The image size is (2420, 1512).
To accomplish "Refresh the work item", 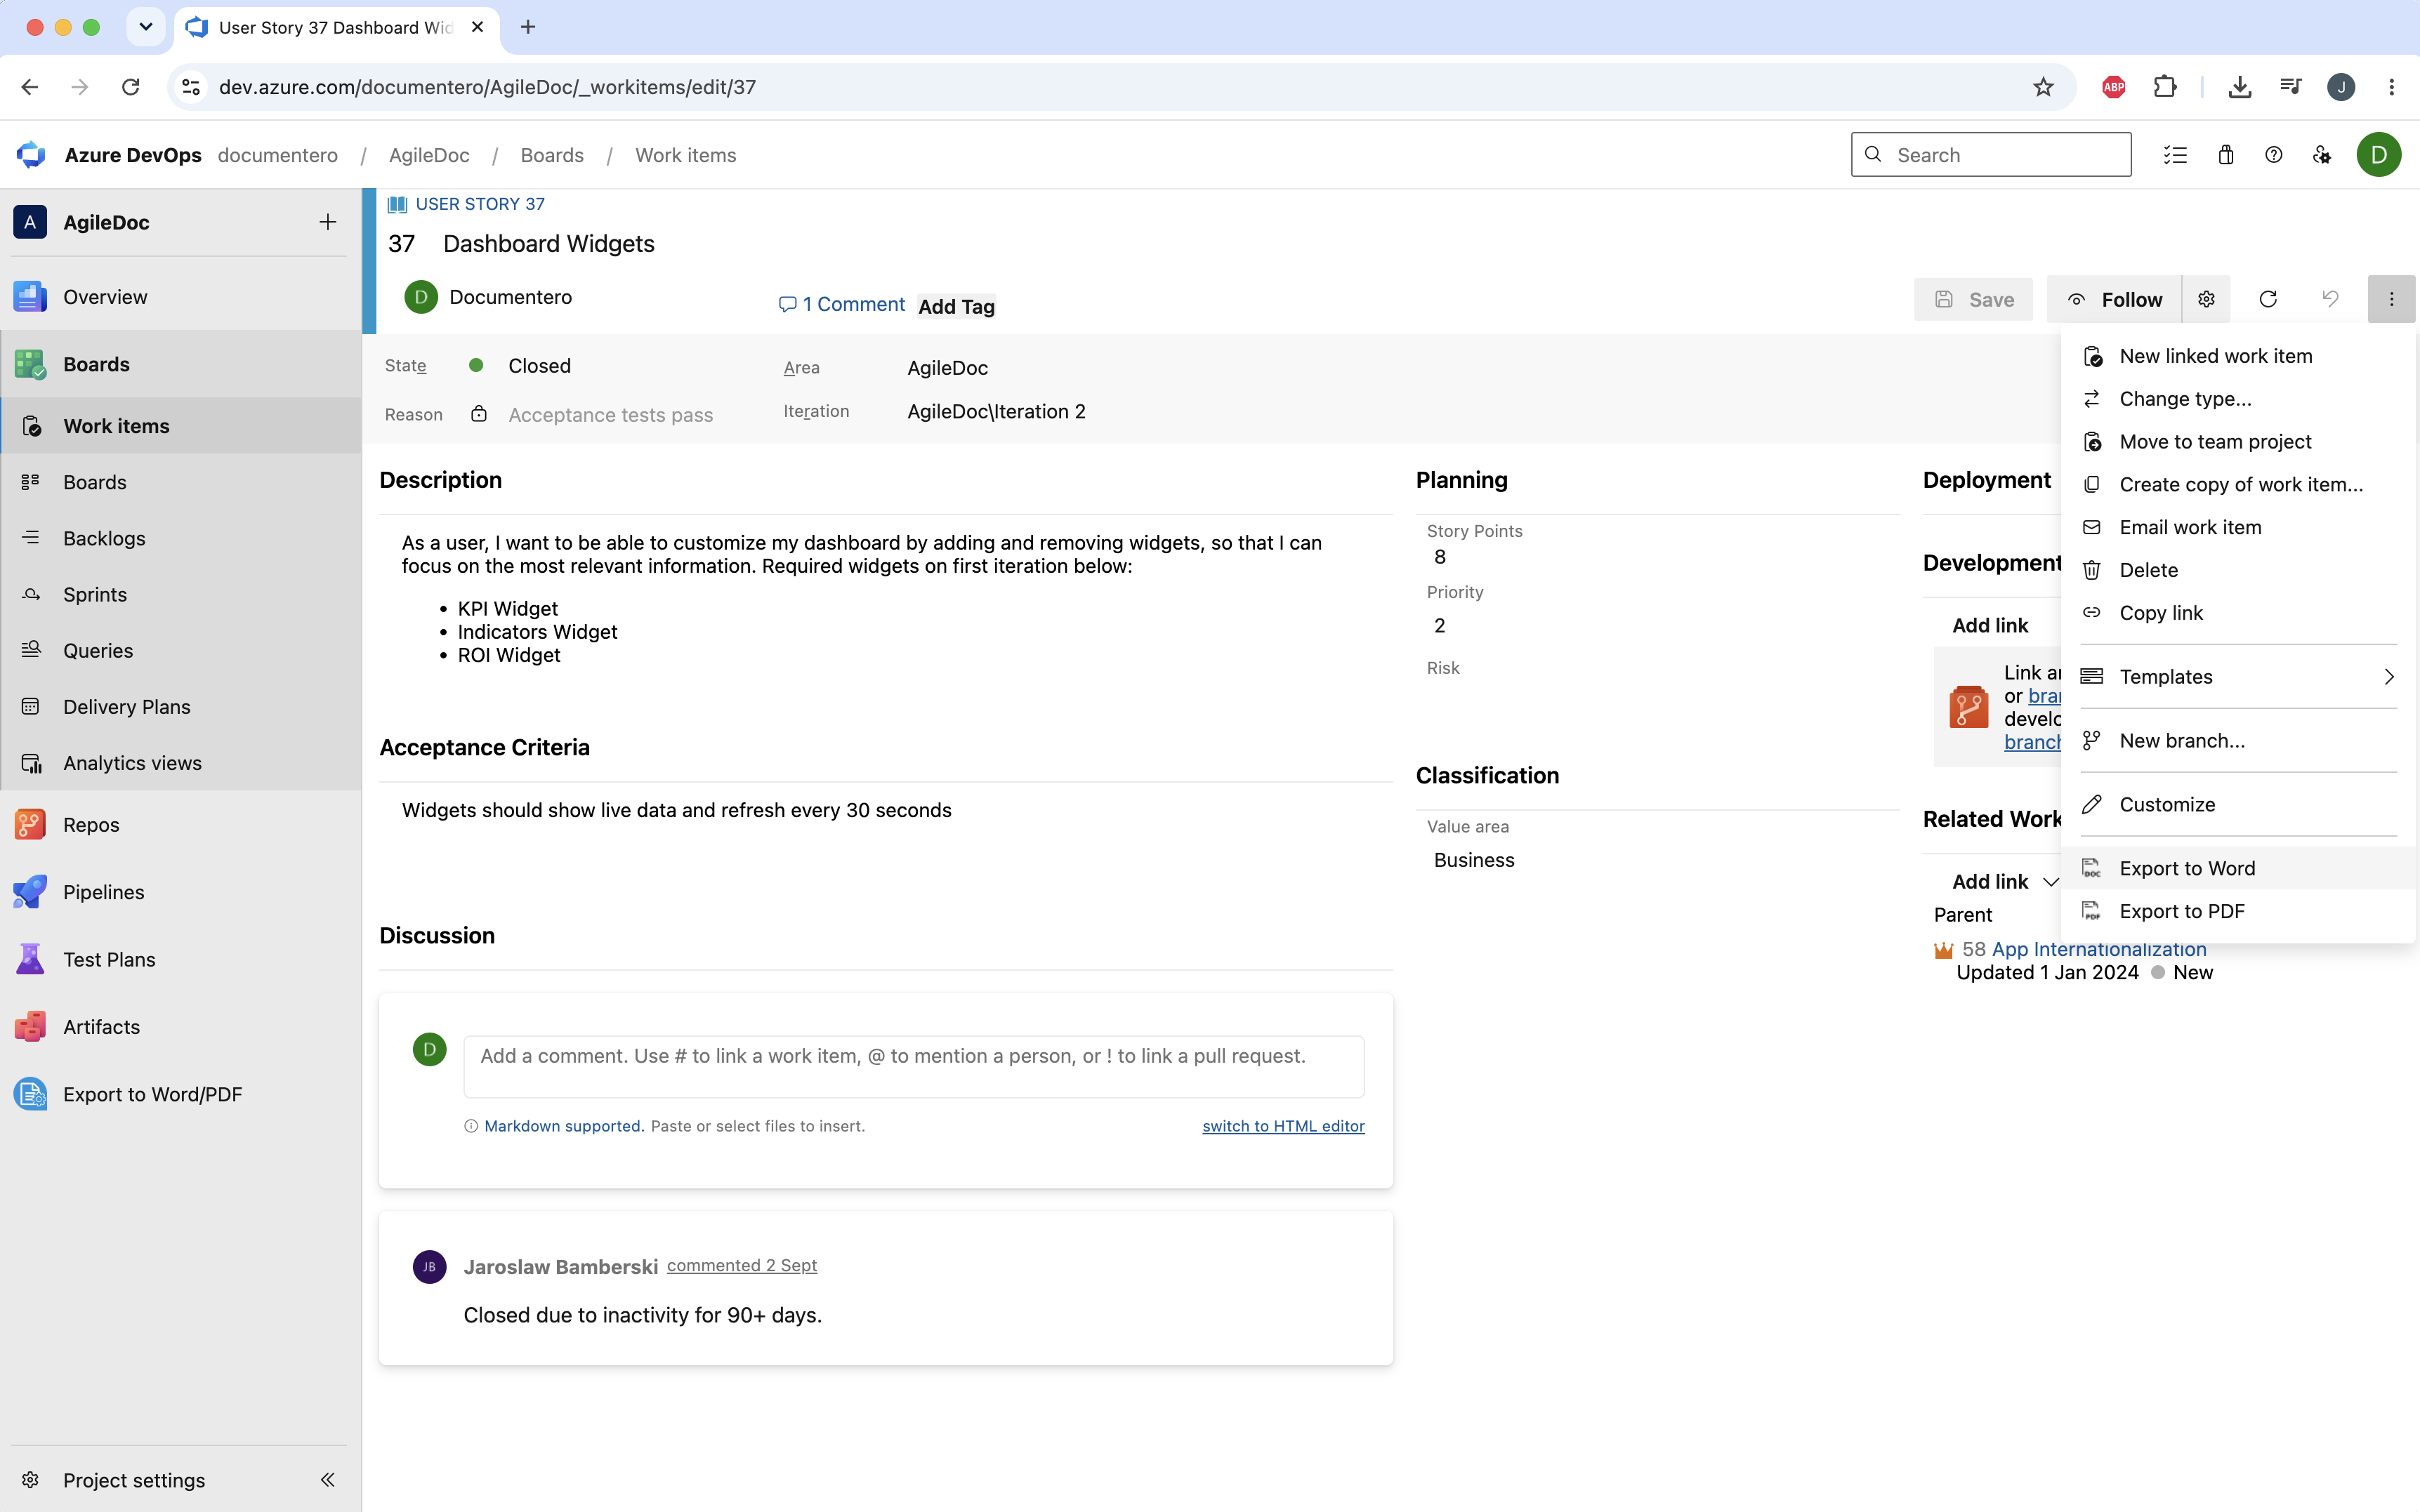I will [2268, 300].
